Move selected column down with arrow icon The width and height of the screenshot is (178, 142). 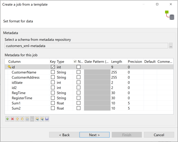[x=22, y=119]
